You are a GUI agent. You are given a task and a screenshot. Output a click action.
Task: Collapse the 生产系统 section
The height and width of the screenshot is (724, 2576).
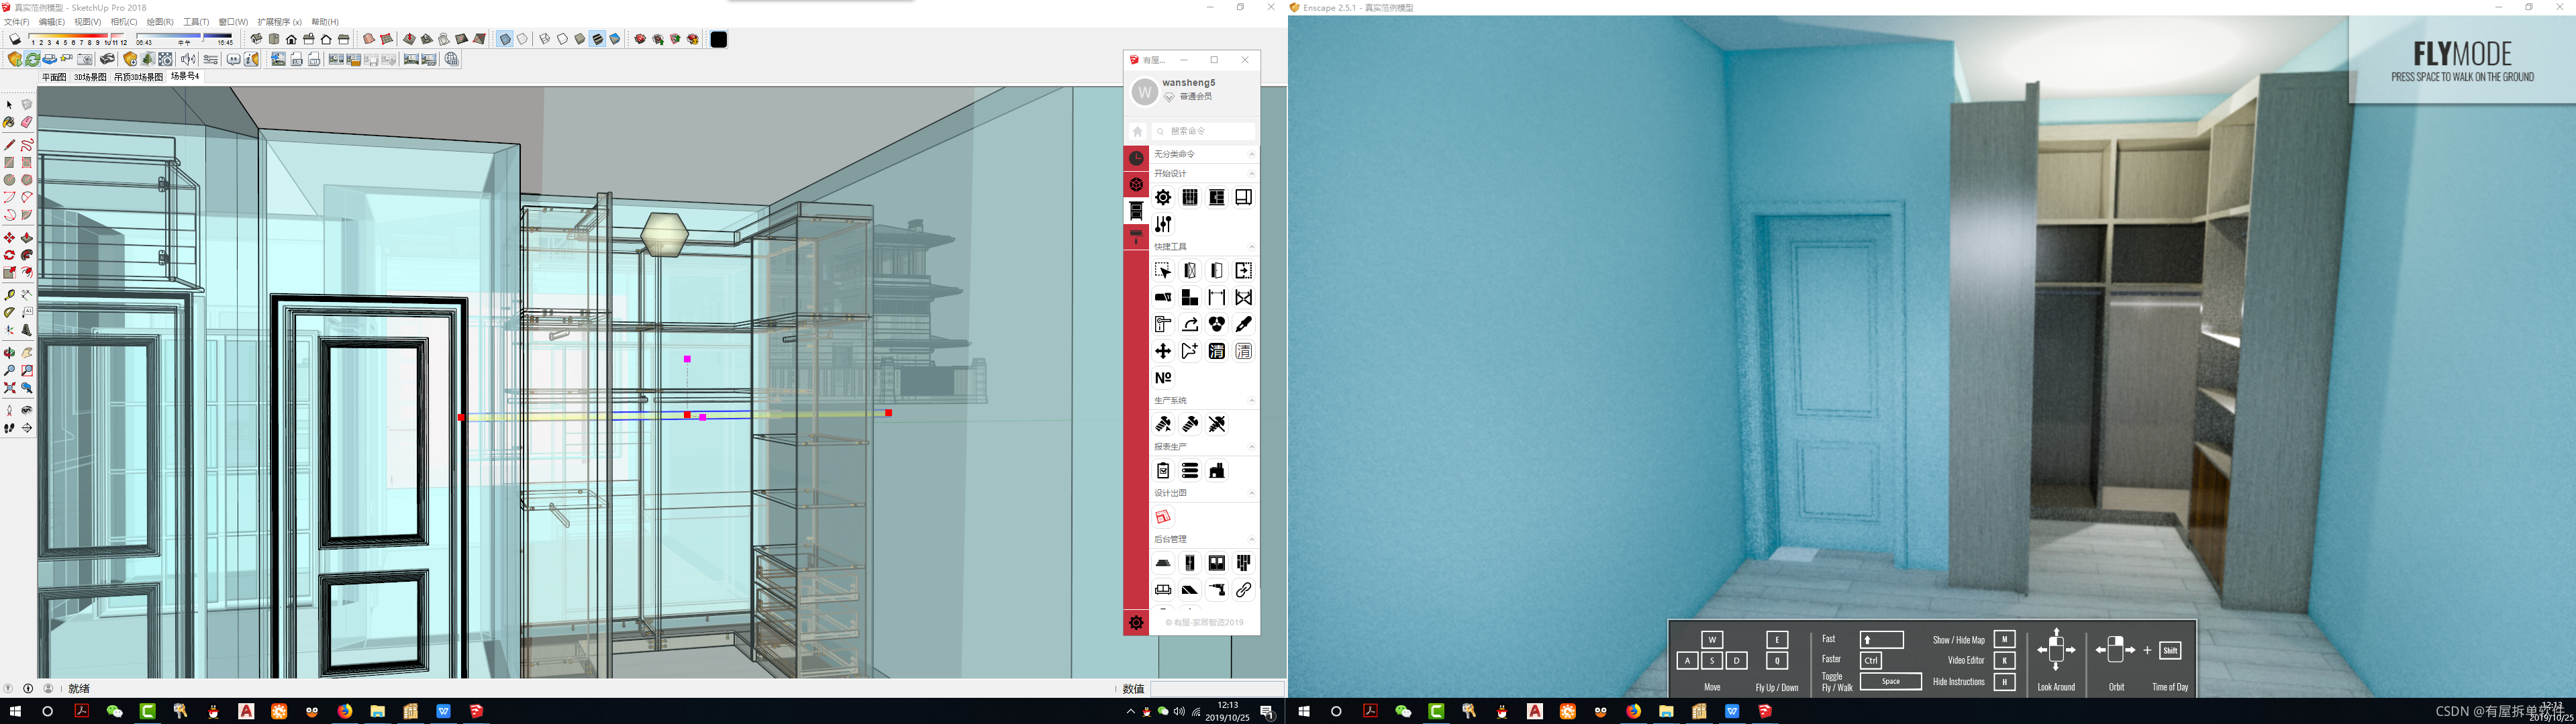click(x=1251, y=401)
